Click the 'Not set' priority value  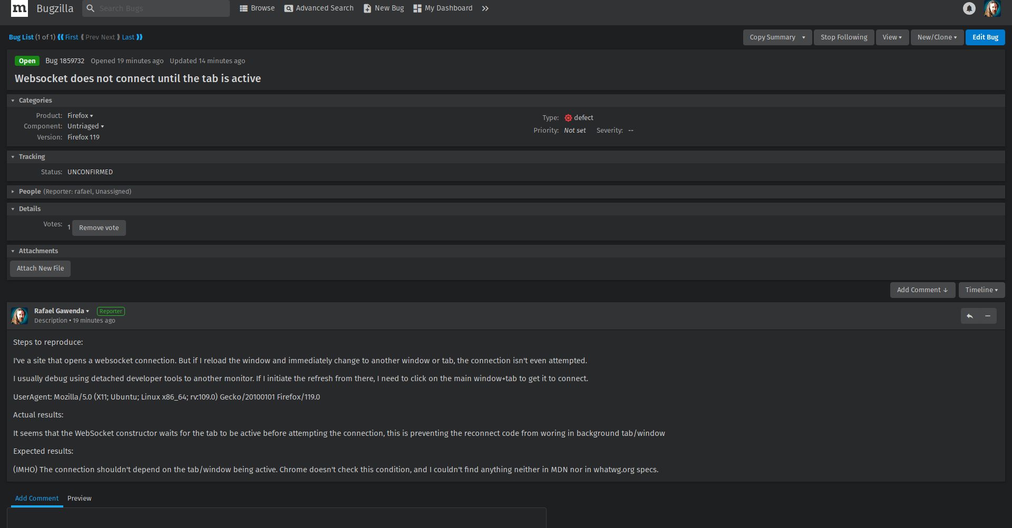coord(575,131)
